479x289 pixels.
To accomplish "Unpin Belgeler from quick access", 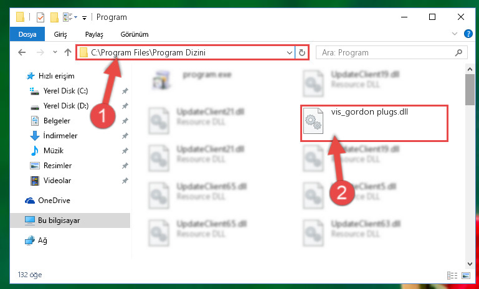I will coord(125,121).
